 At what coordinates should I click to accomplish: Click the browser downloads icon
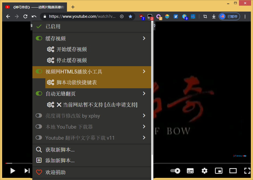click(214, 16)
